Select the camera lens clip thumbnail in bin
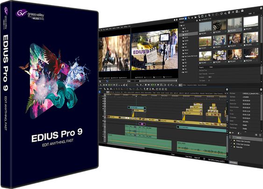 point(220,26)
